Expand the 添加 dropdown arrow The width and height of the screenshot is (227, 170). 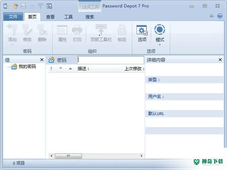(x=12, y=45)
